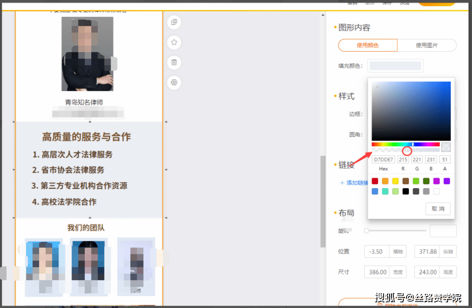Click the section title 图形内容
Image resolution: width=472 pixels, height=308 pixels.
click(x=354, y=28)
